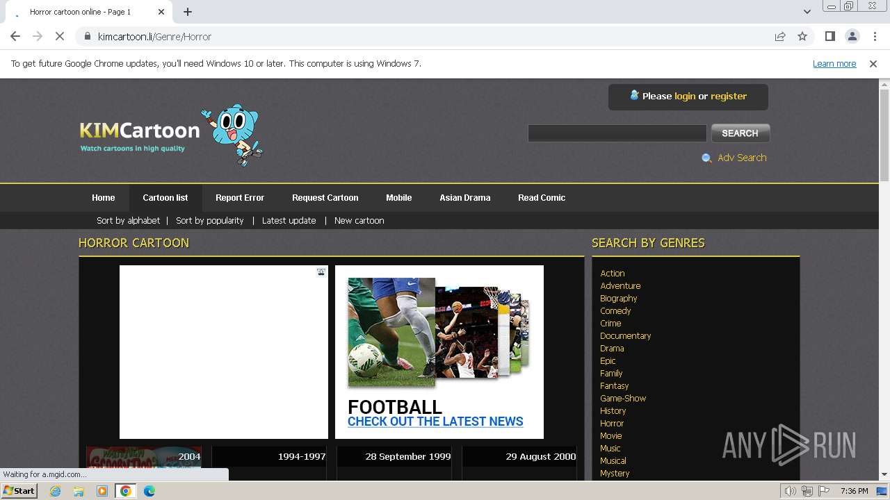890x500 pixels.
Task: Click Latest update link
Action: pos(289,220)
